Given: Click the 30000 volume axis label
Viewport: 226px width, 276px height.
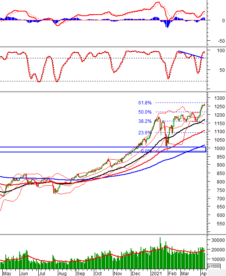Looking at the screenshot, I should [218, 240].
